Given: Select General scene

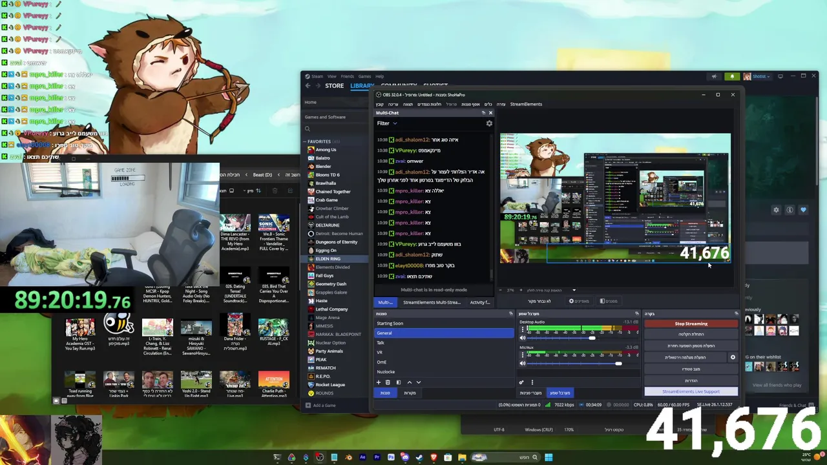Looking at the screenshot, I should [x=445, y=333].
